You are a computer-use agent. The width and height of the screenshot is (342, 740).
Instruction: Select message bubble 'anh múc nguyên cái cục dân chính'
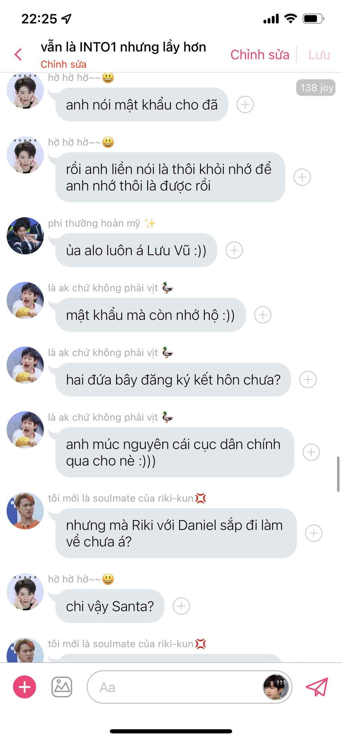(x=175, y=452)
